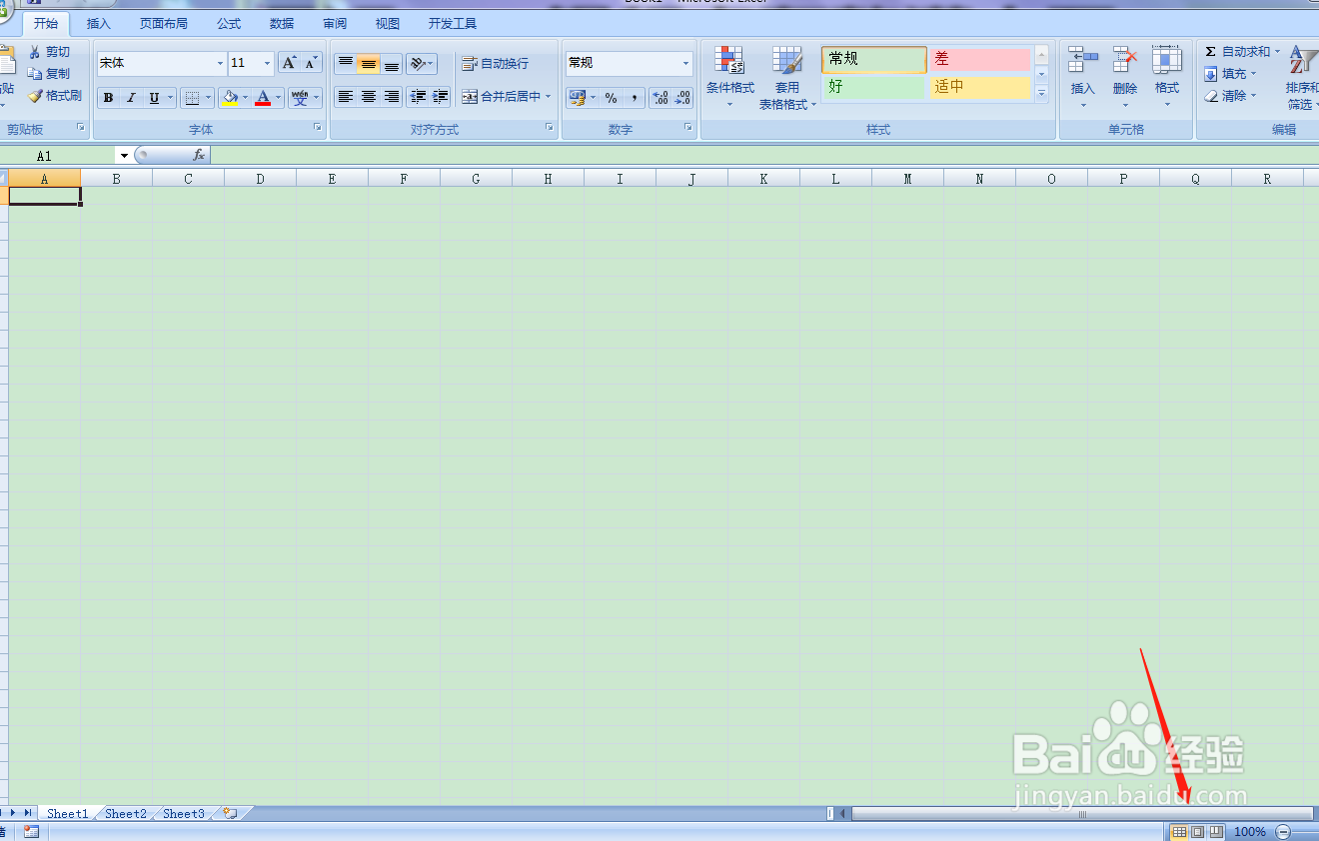Apply percent style
The height and width of the screenshot is (841, 1319).
point(611,98)
